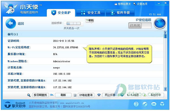Click the angel mascot logo

pyautogui.click(x=11, y=9)
